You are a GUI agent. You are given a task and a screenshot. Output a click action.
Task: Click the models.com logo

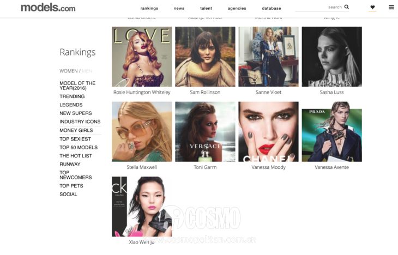[x=48, y=8]
